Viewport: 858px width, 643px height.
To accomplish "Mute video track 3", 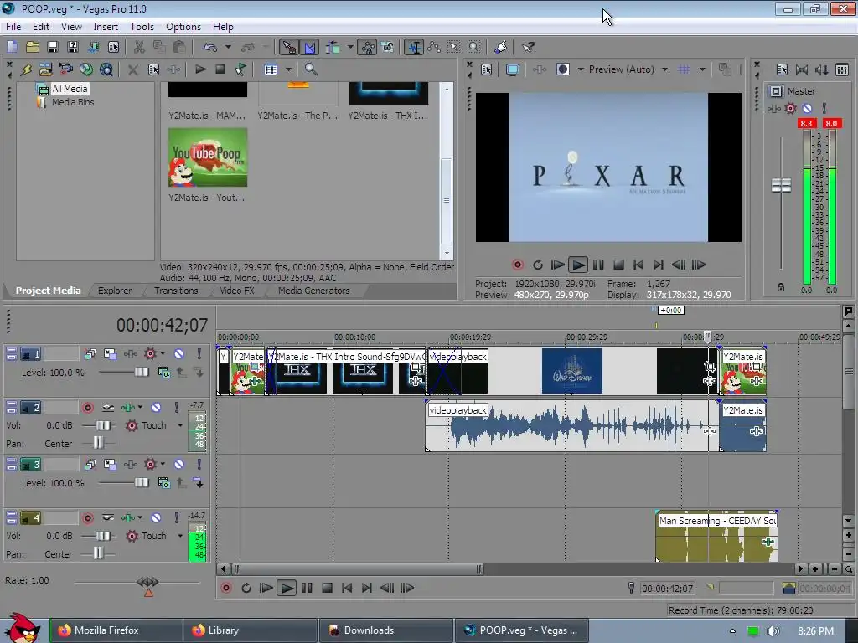I will coord(179,464).
